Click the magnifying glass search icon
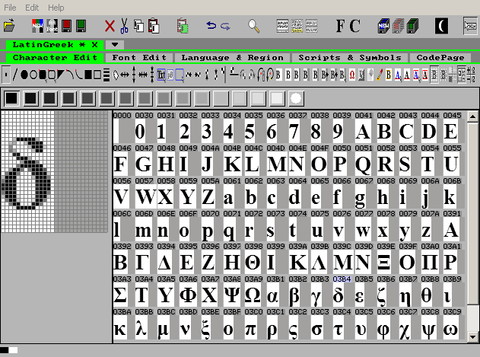This screenshot has height=357, width=480. 254,26
